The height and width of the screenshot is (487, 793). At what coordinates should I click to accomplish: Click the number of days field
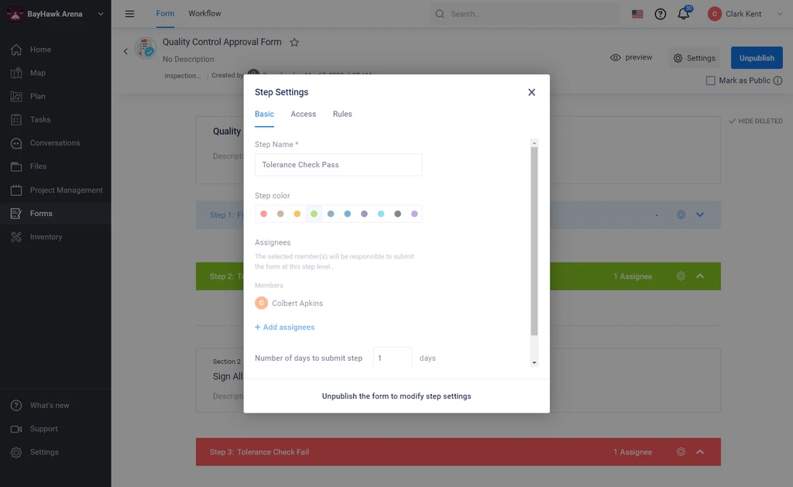[393, 358]
